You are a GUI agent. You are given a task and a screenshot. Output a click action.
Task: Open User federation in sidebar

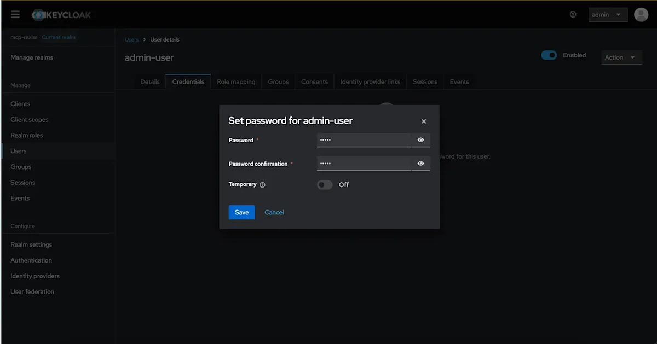(57, 292)
